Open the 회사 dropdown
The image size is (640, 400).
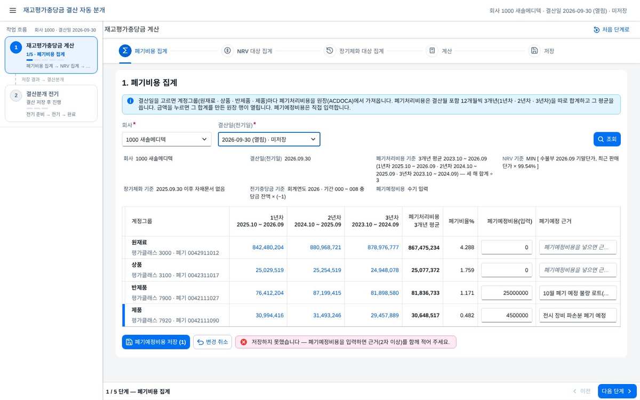[166, 139]
